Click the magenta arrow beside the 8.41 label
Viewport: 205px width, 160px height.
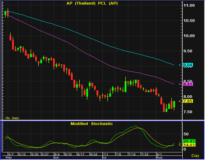tap(180, 84)
